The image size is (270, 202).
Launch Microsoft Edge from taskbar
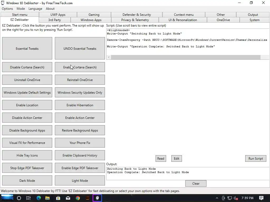[x=38, y=198]
